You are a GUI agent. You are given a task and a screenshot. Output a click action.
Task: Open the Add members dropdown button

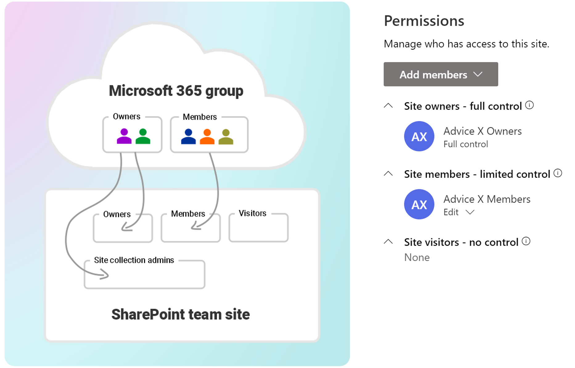[x=441, y=74]
